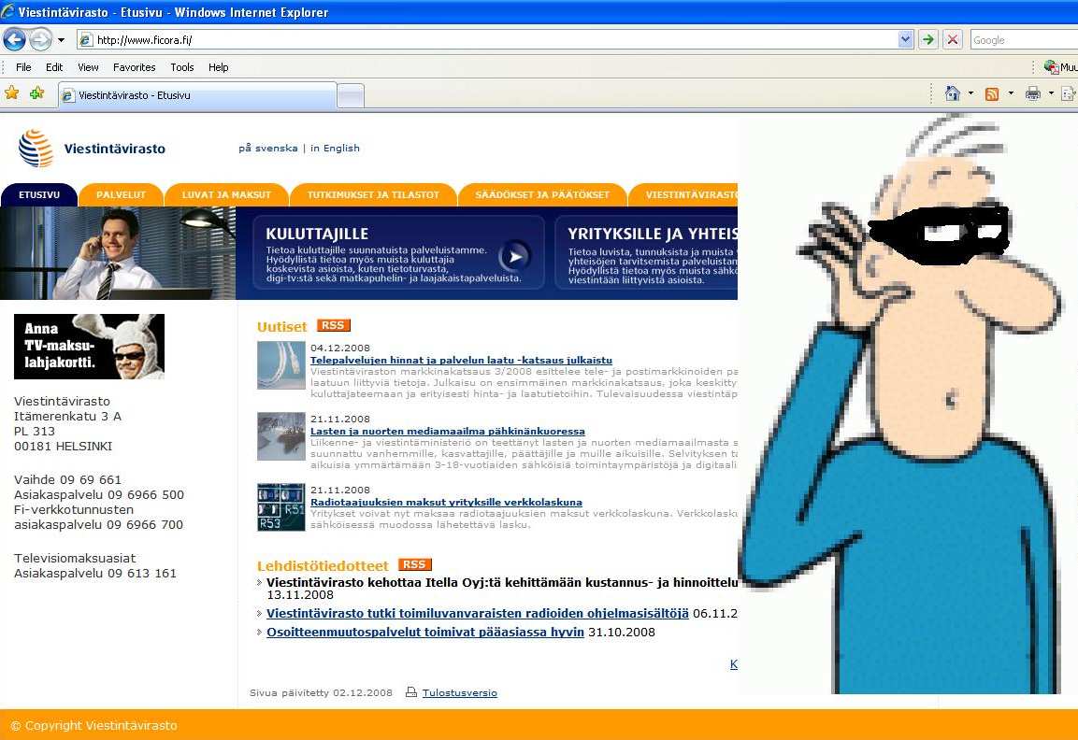The image size is (1078, 740).
Task: Open the File menu
Action: [23, 67]
